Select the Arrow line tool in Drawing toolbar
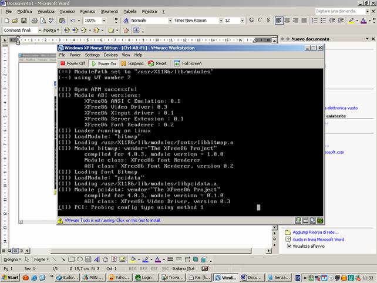The width and height of the screenshot is (377, 283). 63,260
